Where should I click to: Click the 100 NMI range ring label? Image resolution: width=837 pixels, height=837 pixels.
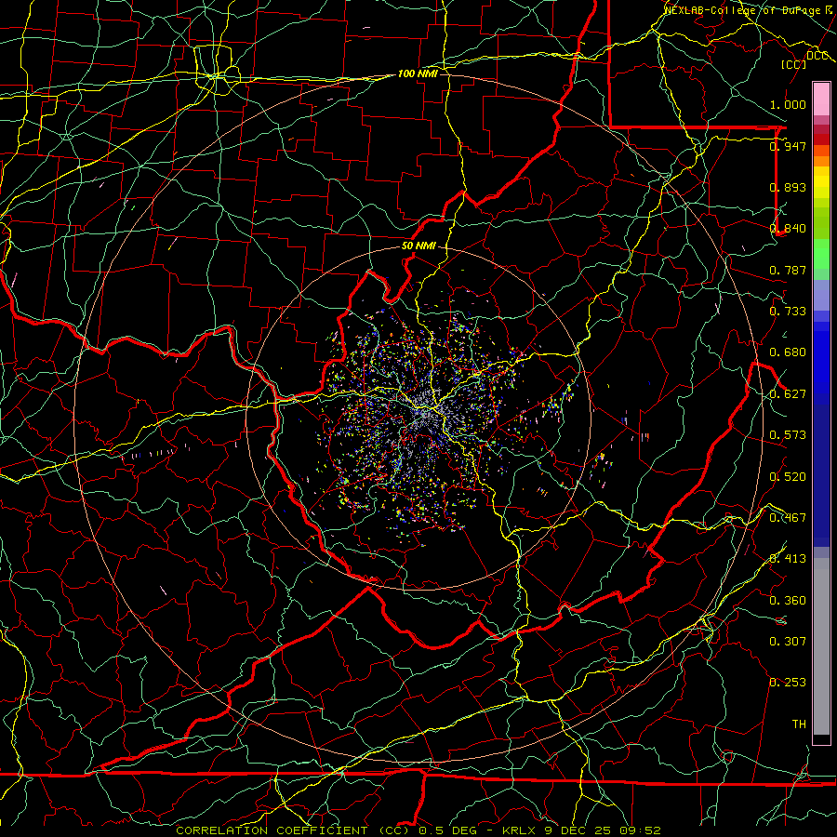(418, 73)
